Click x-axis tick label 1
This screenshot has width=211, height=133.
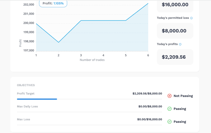tap(36, 55)
